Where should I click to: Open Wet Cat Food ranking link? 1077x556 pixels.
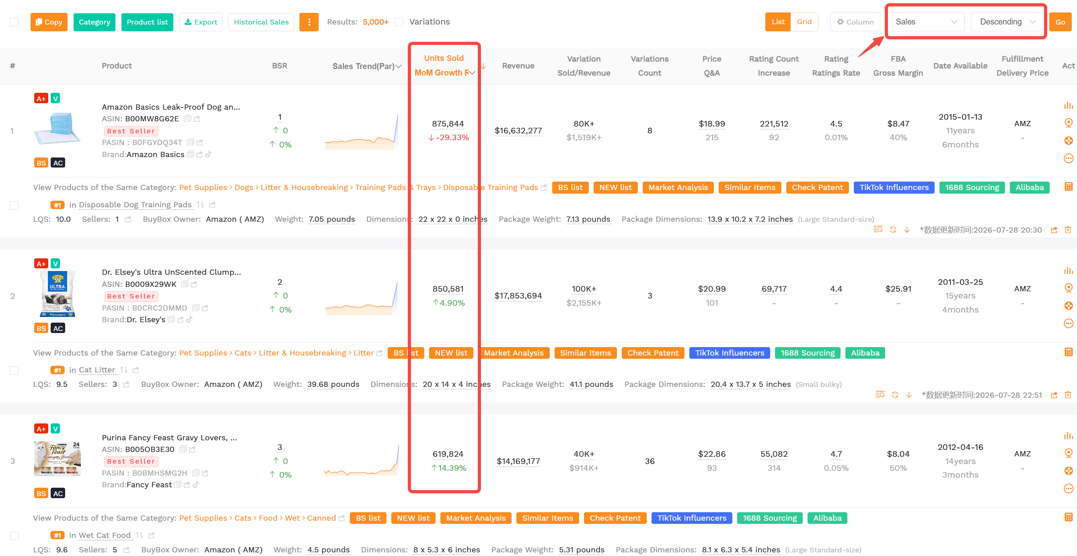click(105, 535)
